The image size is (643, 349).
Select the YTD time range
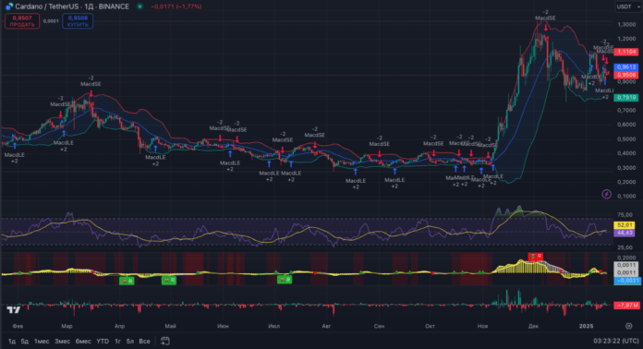103,342
